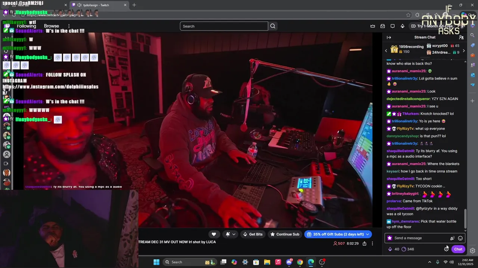Image resolution: width=478 pixels, height=268 pixels.
Task: Click Windows taskbar Search box
Action: pyautogui.click(x=189, y=262)
